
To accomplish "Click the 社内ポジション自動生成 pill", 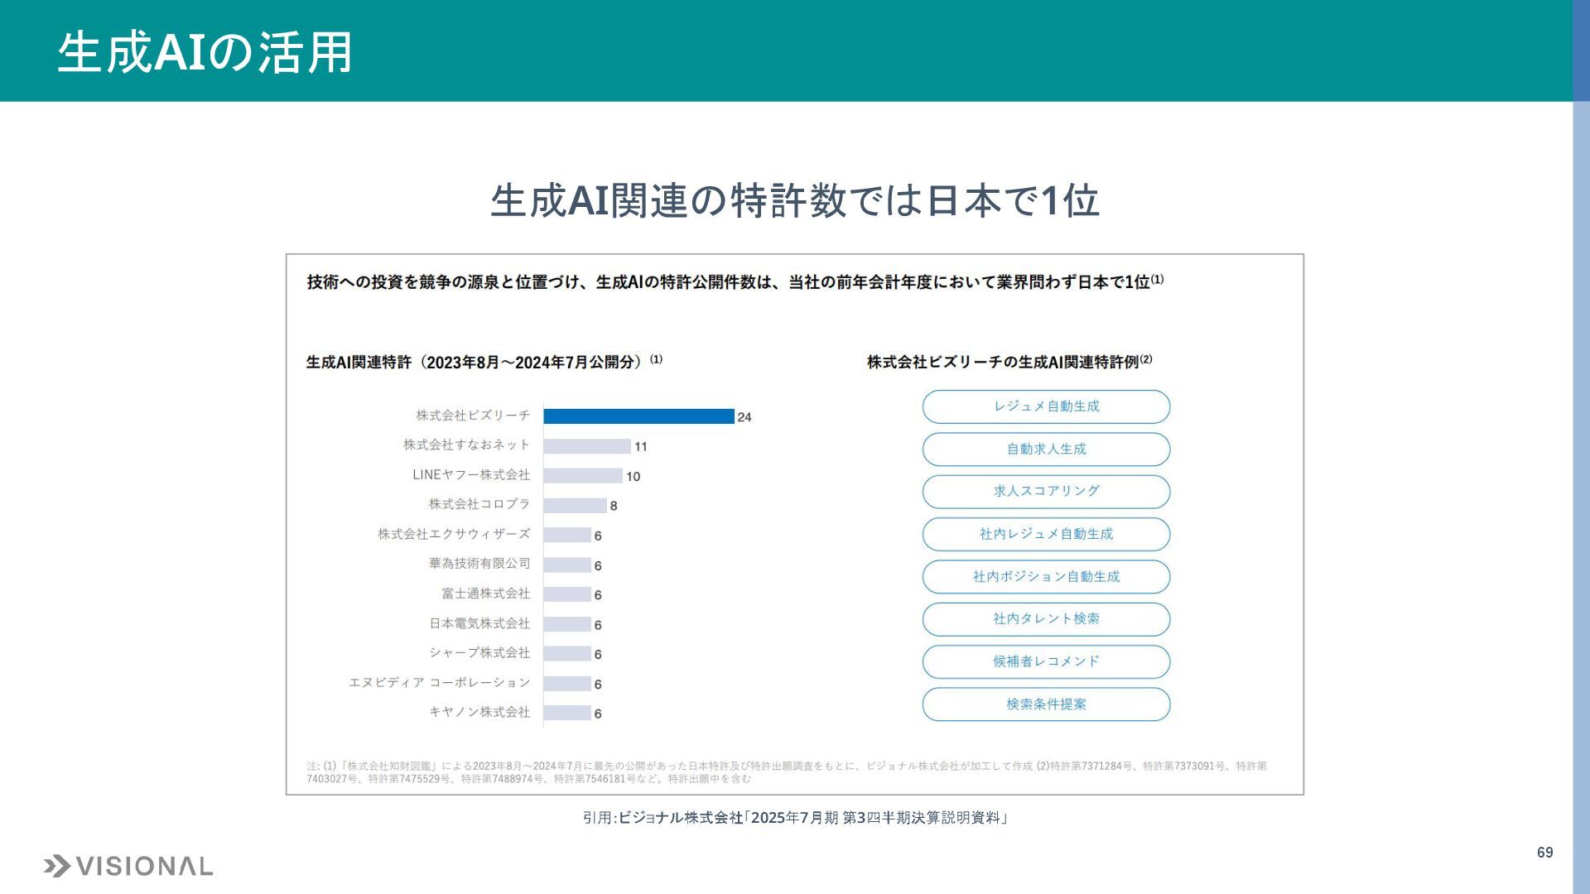I will pos(1046,577).
